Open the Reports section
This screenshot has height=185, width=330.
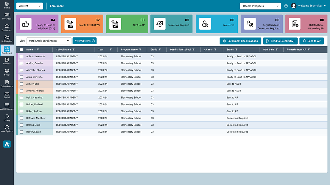pyautogui.click(x=7, y=61)
